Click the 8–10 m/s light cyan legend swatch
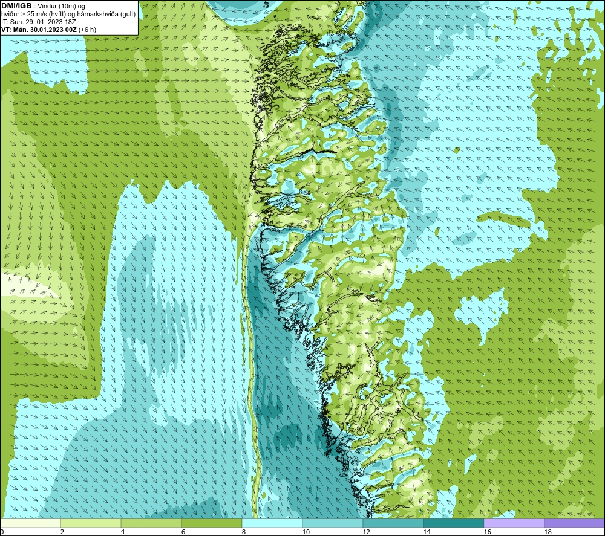Image resolution: width=605 pixels, height=536 pixels. point(272,523)
